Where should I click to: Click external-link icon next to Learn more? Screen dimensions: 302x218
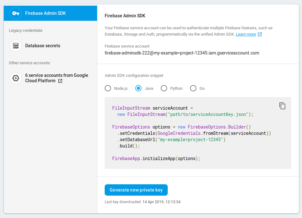(x=260, y=34)
